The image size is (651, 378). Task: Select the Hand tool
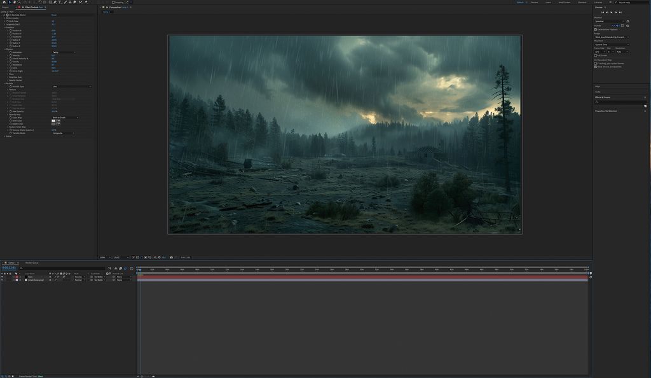14,2
